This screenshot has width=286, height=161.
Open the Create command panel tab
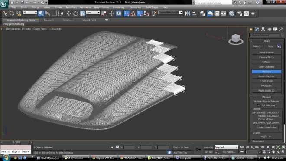pos(251,29)
